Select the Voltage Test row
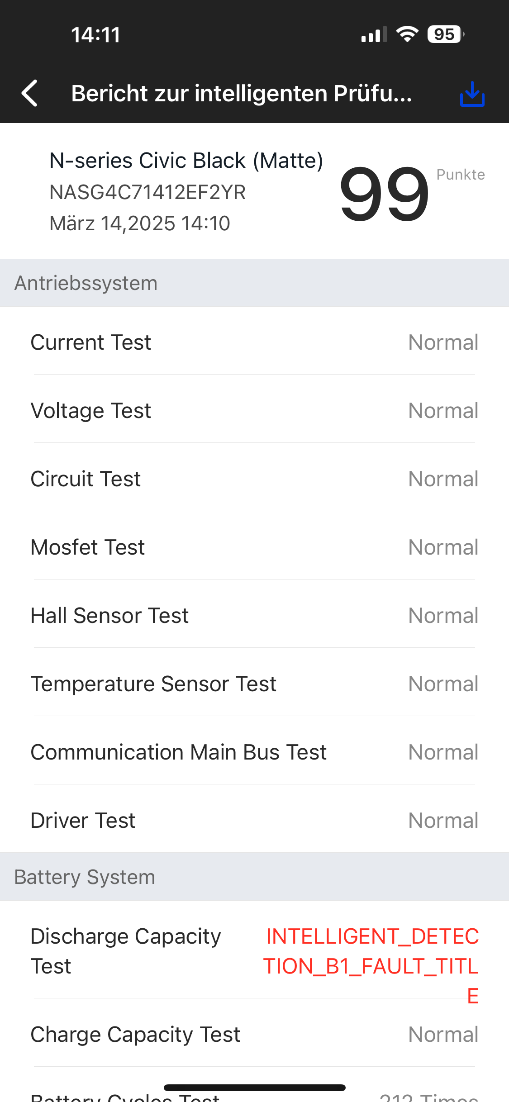Screen dimensions: 509x1102 [x=254, y=410]
